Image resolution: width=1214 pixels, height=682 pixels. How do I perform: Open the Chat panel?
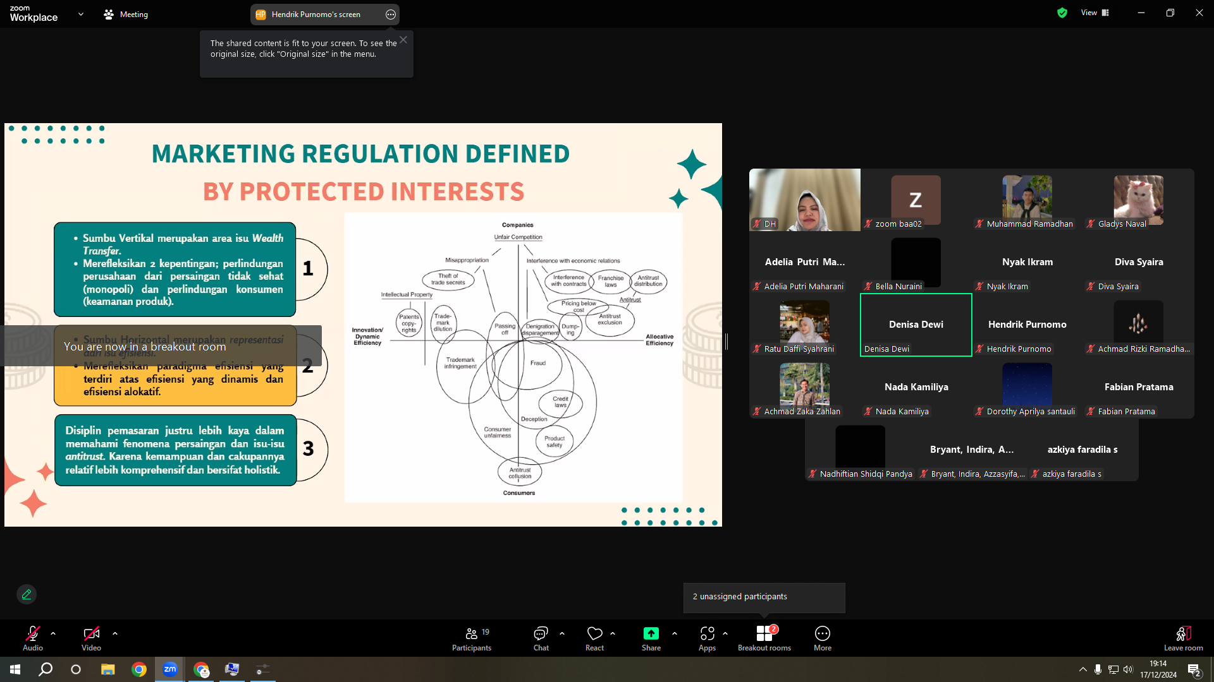coord(541,638)
